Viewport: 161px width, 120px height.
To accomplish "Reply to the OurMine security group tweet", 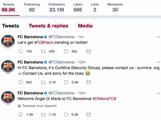I will coord(21,82).
